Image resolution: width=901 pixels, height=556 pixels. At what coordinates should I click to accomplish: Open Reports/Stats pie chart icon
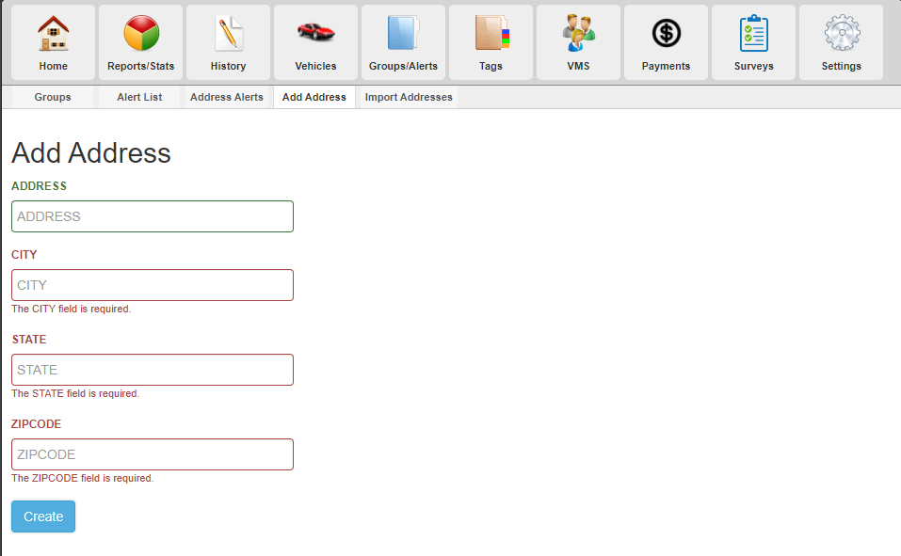(141, 33)
